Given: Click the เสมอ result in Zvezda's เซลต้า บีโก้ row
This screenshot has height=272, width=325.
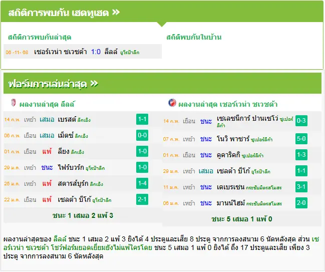Looking at the screenshot, I should [x=206, y=171].
